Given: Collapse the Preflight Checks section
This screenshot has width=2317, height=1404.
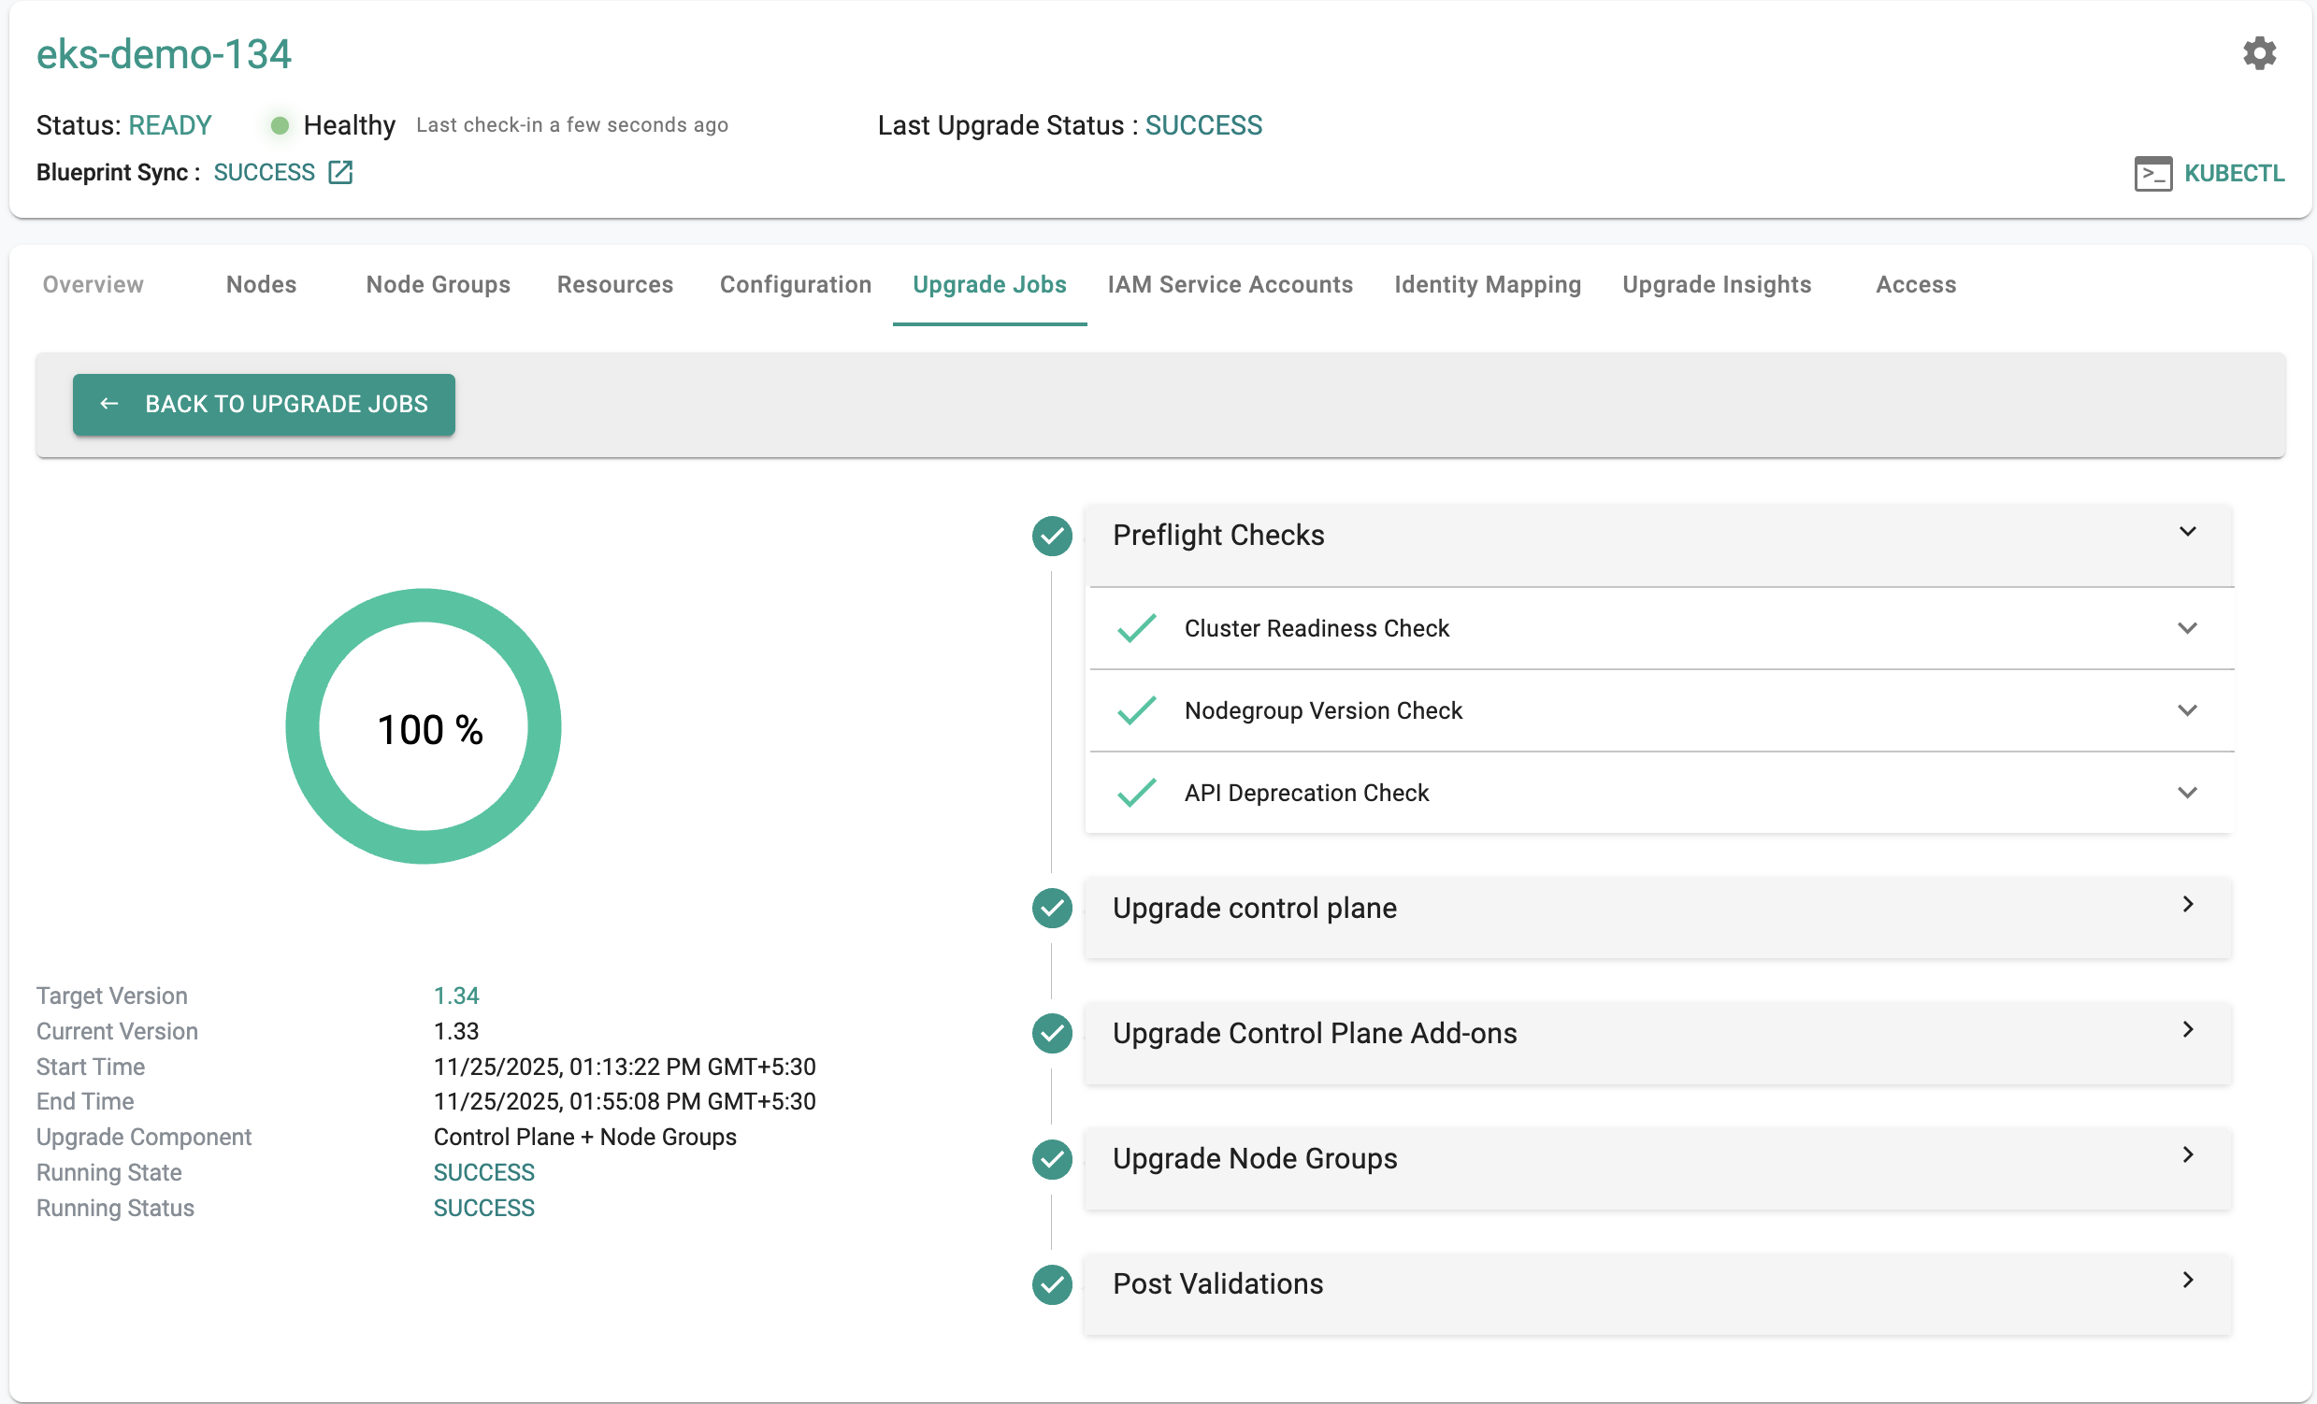Looking at the screenshot, I should click(2187, 533).
